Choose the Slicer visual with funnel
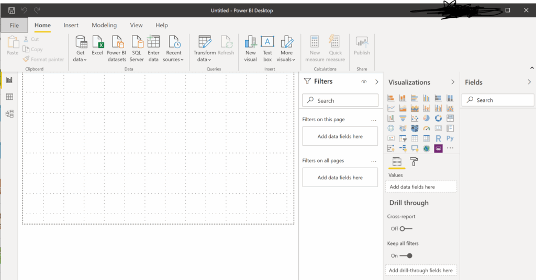Image resolution: width=536 pixels, height=280 pixels. [403, 138]
